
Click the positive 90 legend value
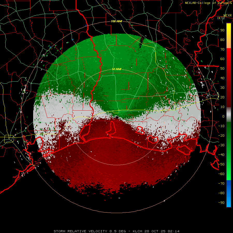(x=222, y=30)
